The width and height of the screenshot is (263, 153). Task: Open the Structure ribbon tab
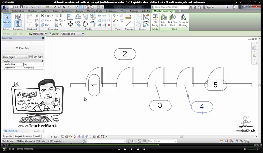(x=32, y=11)
